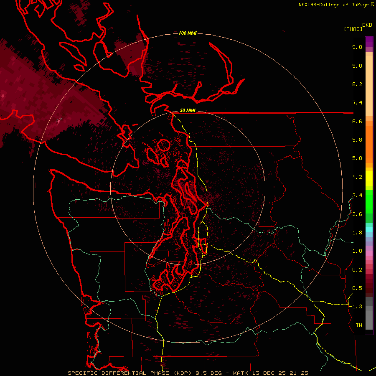
Task: Click the -0.5 legend value
Action: pos(356,288)
